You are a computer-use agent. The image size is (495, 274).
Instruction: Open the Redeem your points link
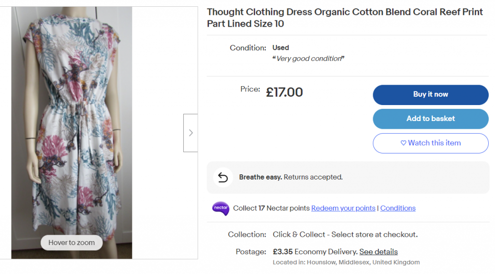pyautogui.click(x=343, y=208)
